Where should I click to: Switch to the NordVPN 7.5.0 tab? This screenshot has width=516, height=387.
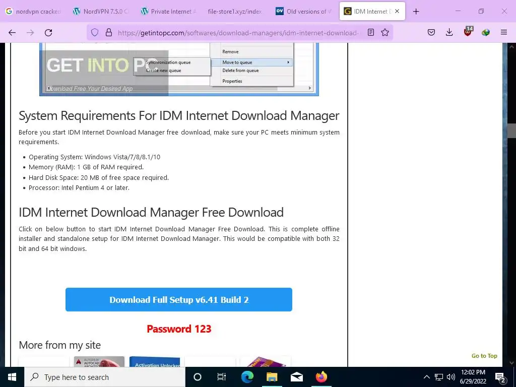click(102, 11)
